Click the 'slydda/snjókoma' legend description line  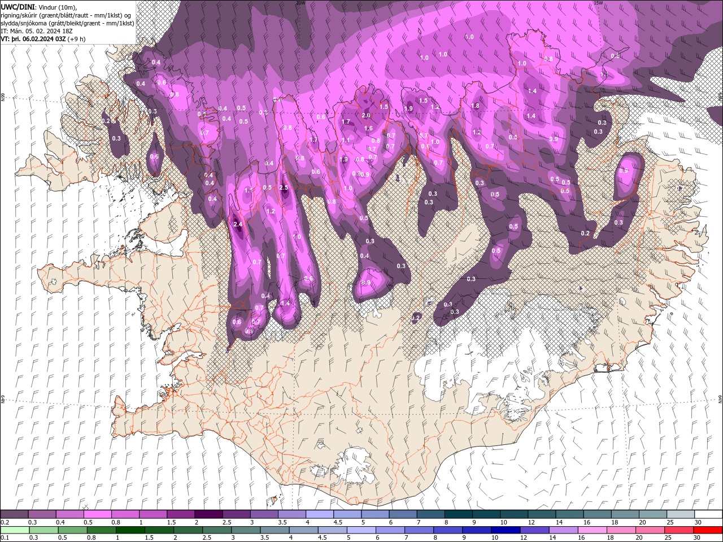(67, 23)
